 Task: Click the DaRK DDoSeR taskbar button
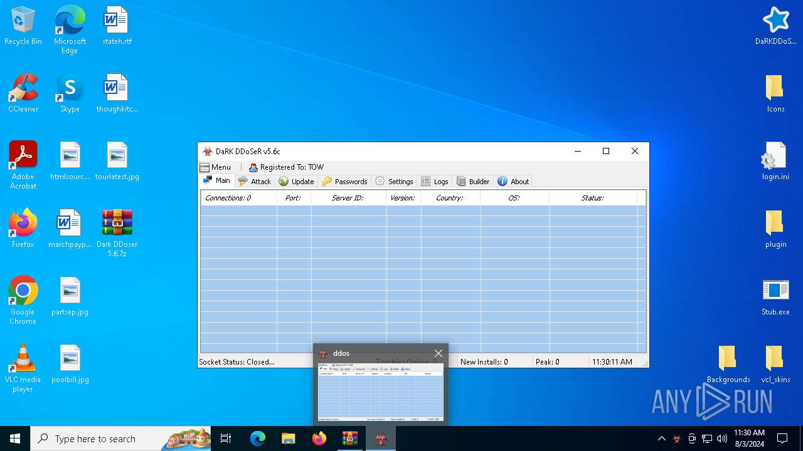click(x=381, y=438)
